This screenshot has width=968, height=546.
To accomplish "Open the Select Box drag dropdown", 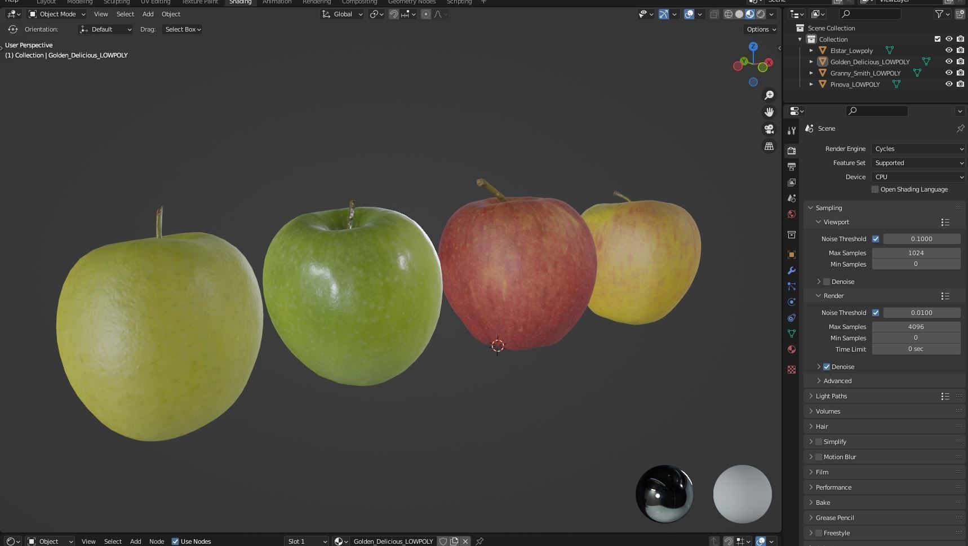I will [x=183, y=29].
